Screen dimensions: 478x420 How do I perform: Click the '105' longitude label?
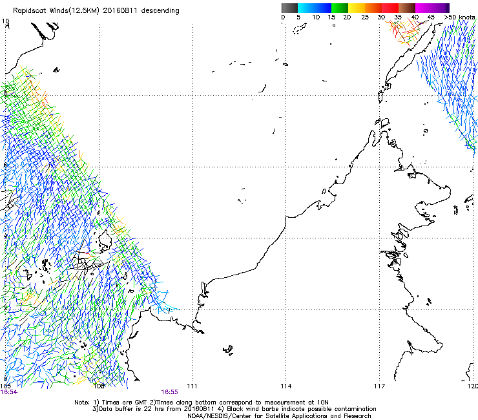click(x=5, y=386)
